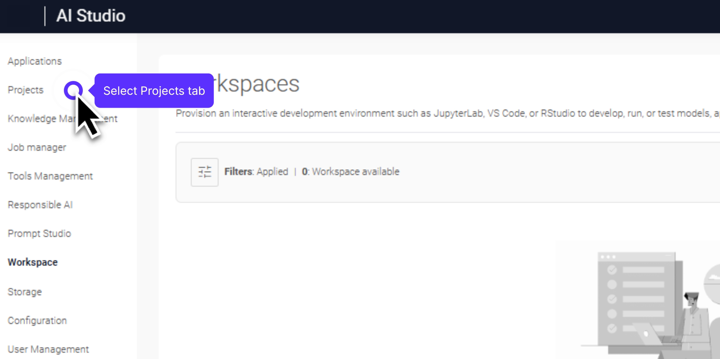Open Responsible AI from the sidebar
The image size is (720, 359).
40,205
